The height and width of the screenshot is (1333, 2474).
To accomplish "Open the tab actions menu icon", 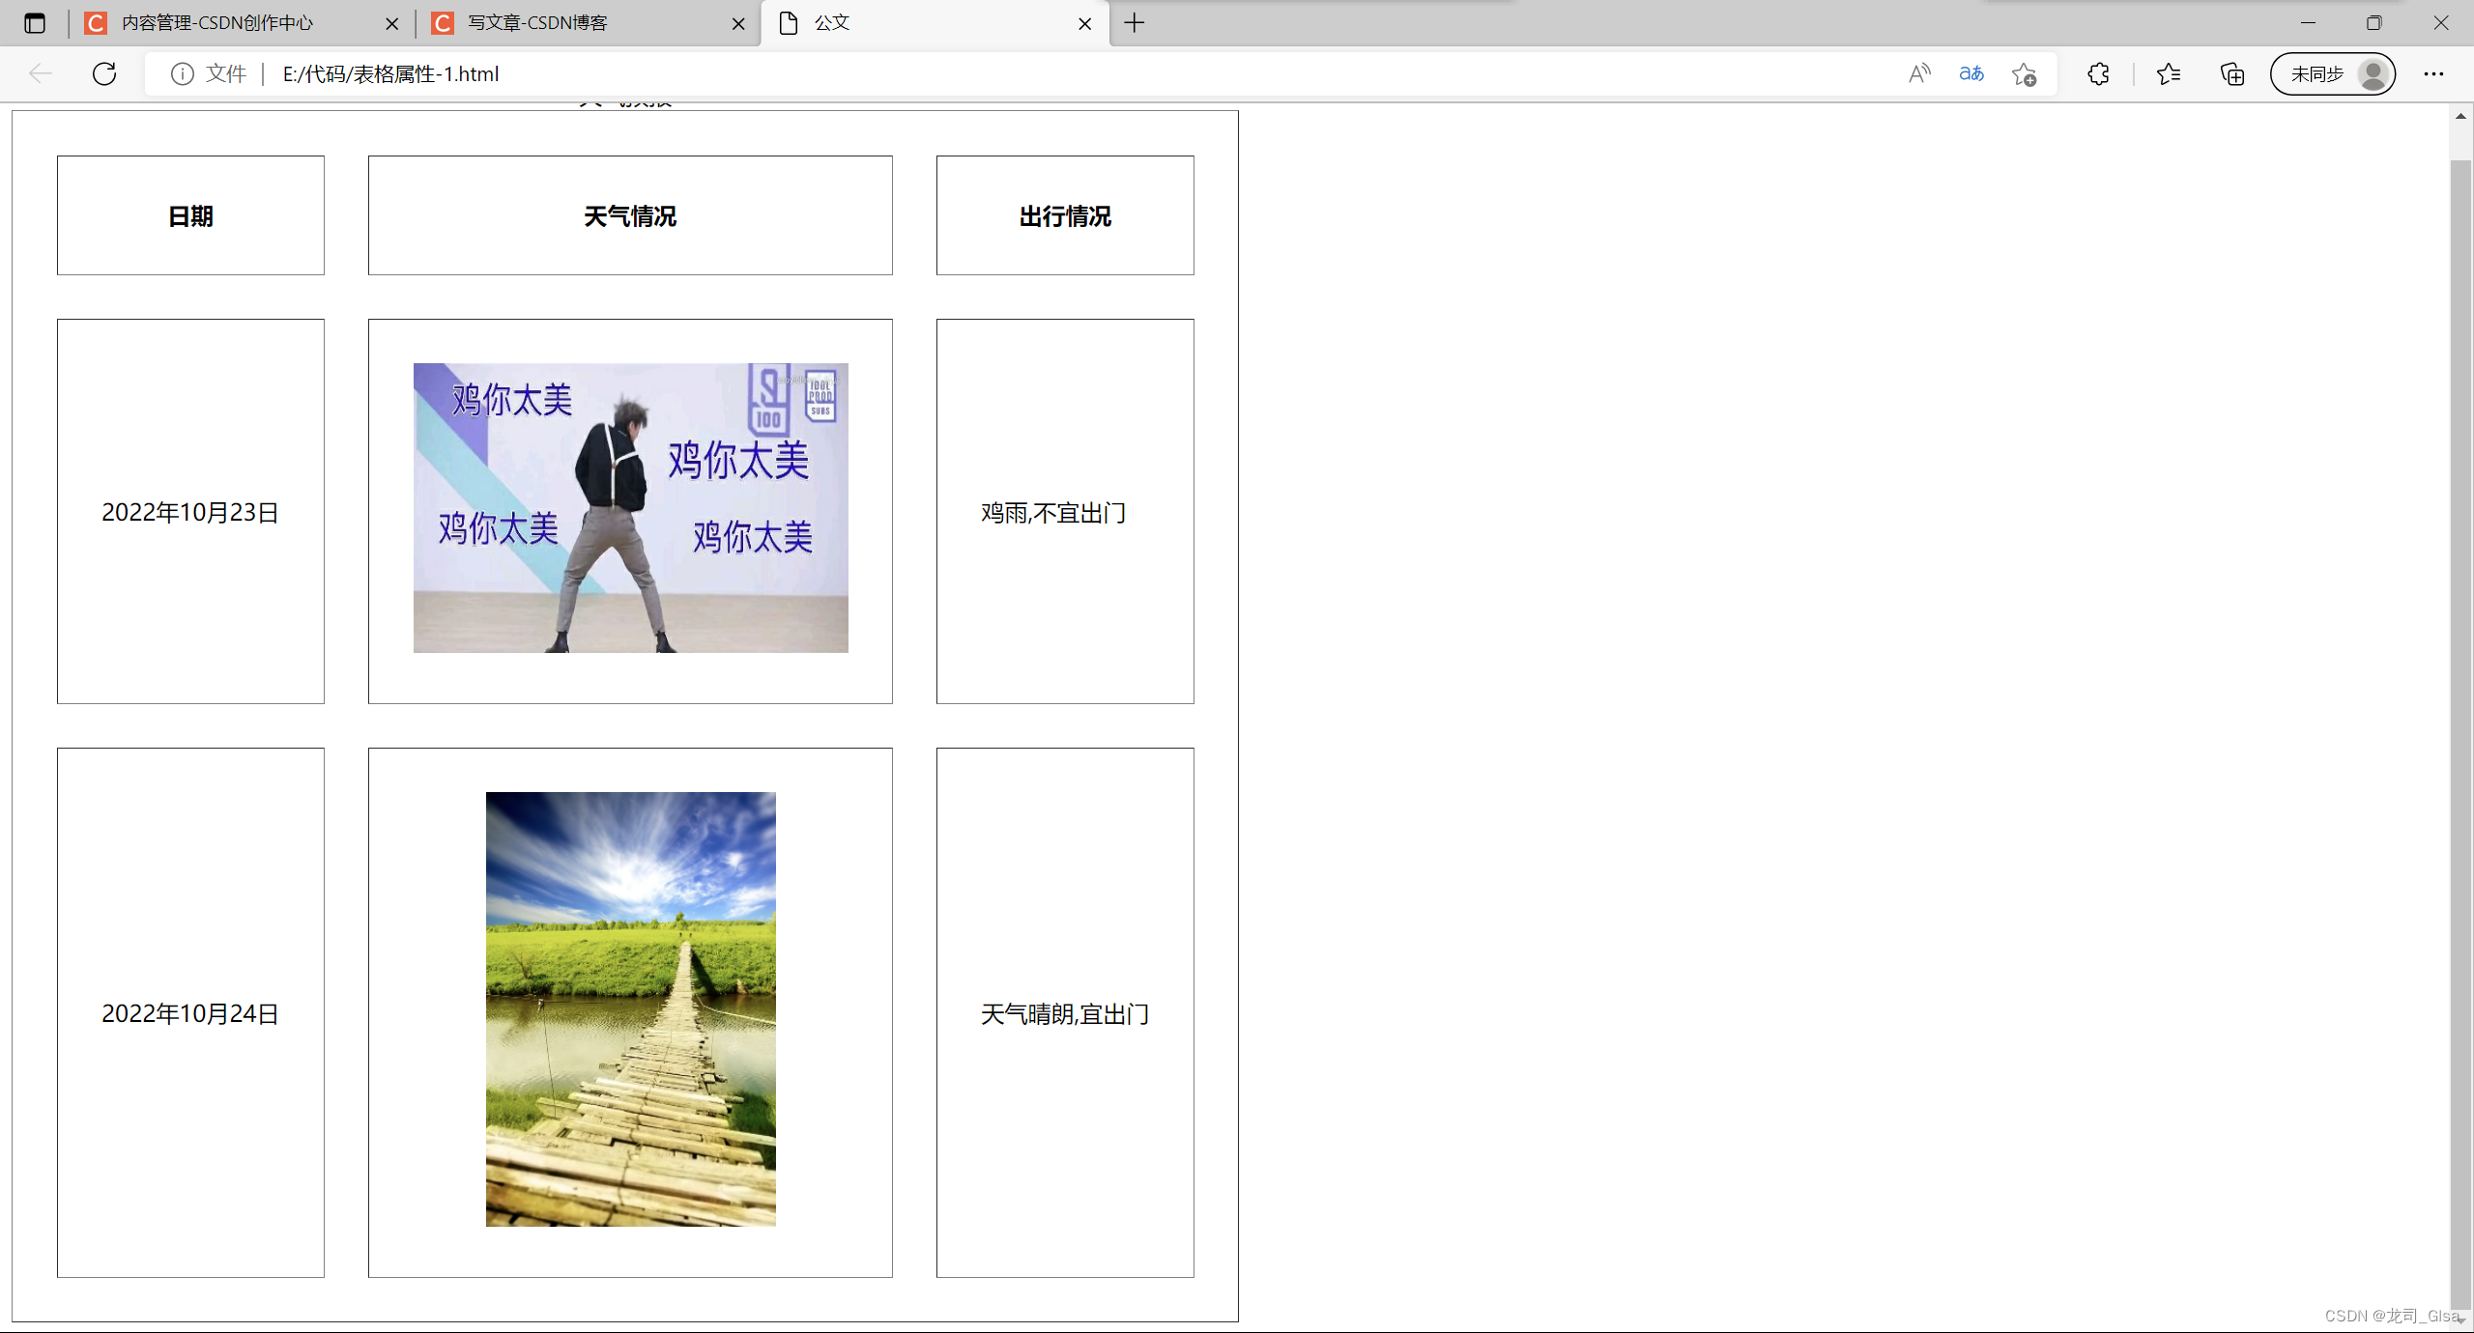I will (35, 23).
